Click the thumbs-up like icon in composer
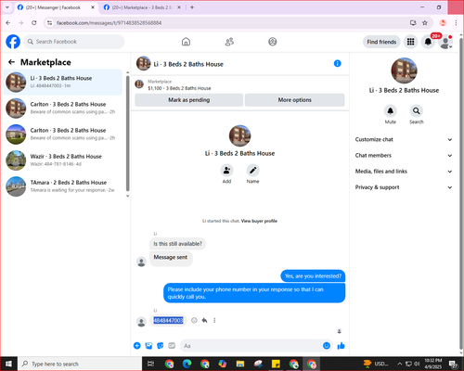The image size is (464, 371). tap(341, 346)
